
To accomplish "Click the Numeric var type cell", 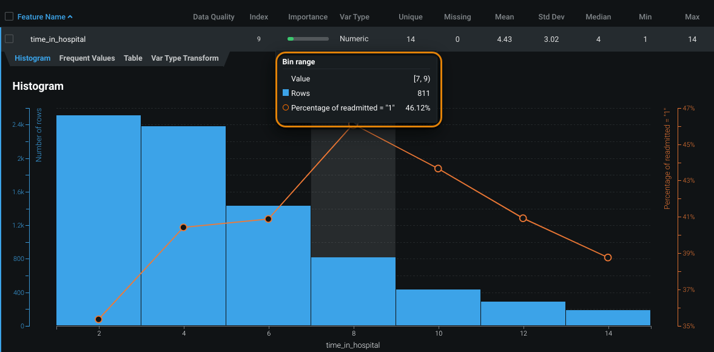I will (x=354, y=39).
